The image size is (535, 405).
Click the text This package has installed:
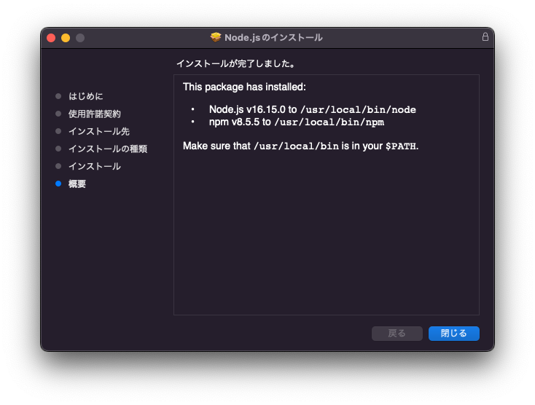[244, 87]
